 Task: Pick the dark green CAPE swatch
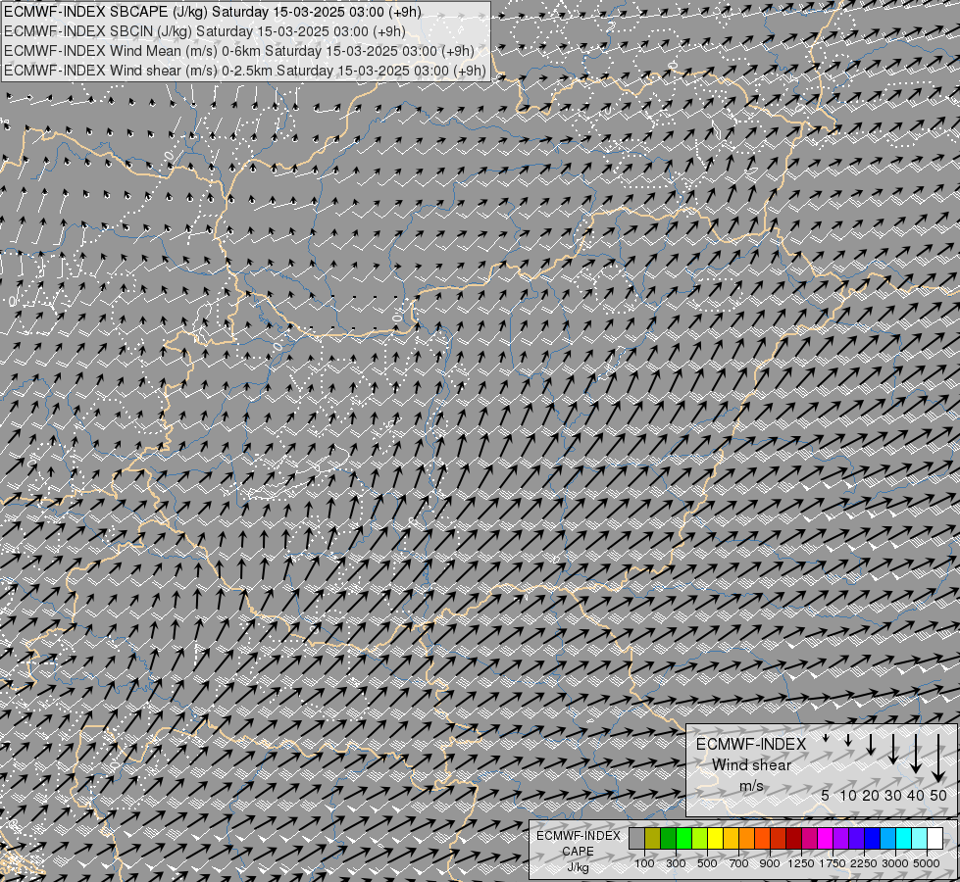669,838
